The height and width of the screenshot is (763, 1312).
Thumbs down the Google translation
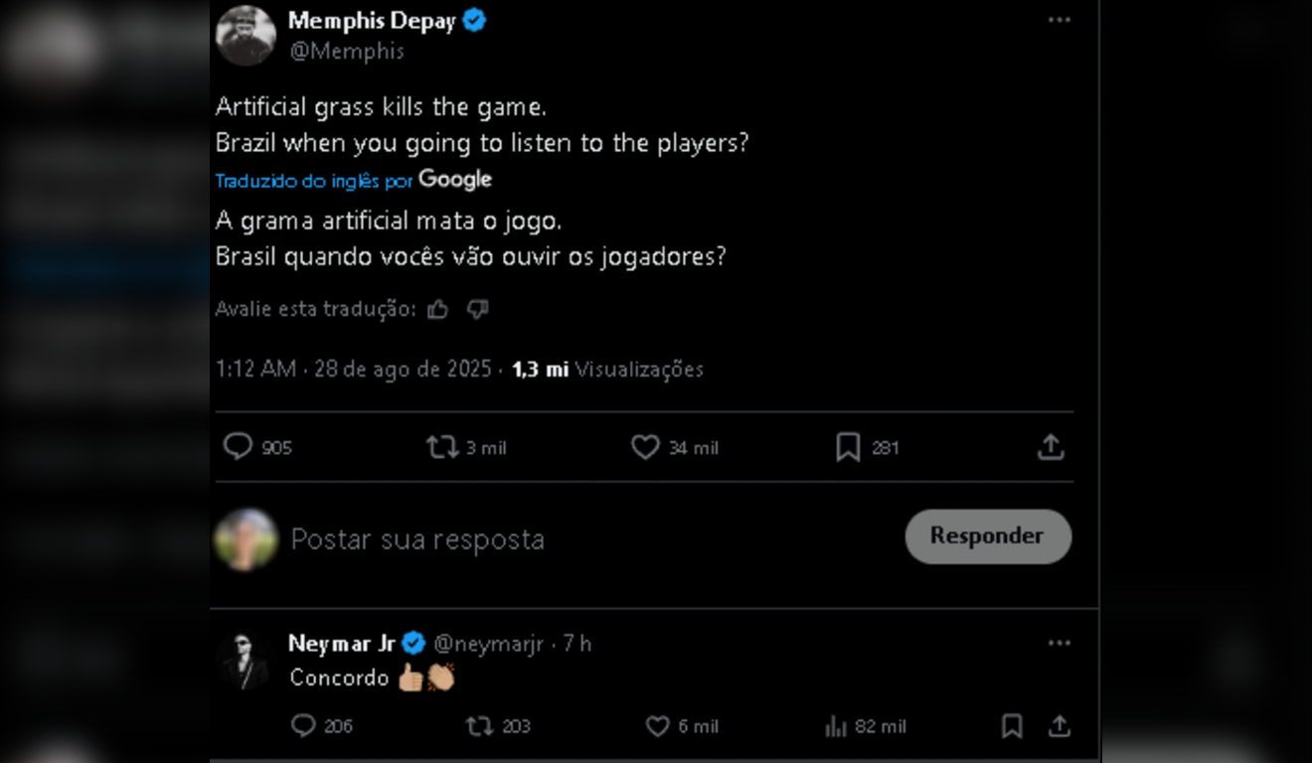(x=478, y=309)
